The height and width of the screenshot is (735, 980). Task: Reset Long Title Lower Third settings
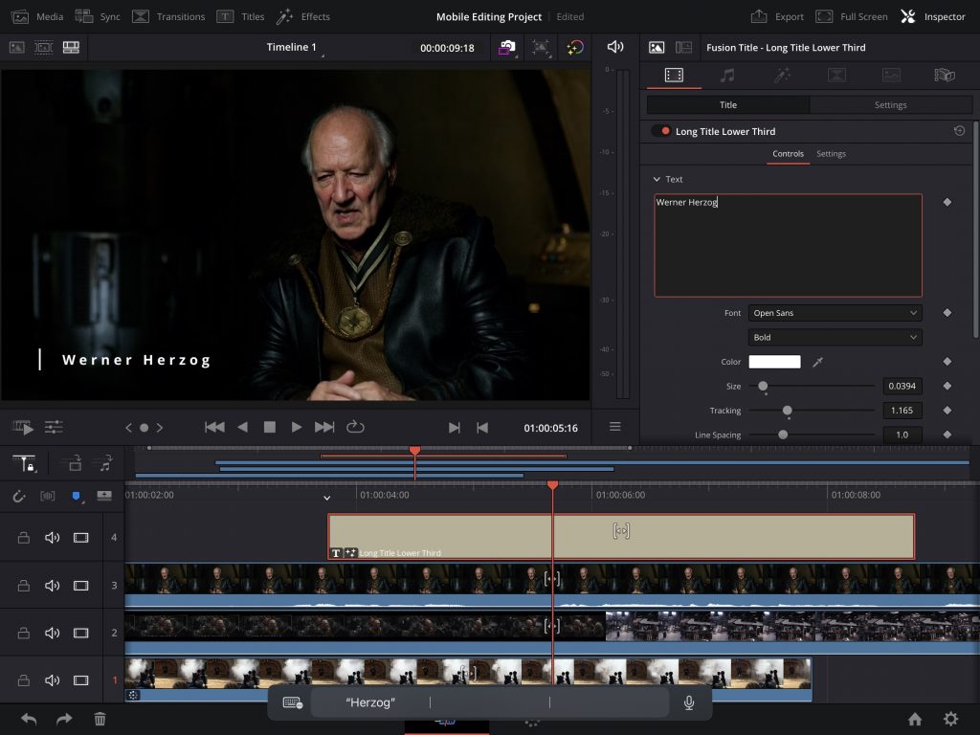pyautogui.click(x=959, y=131)
